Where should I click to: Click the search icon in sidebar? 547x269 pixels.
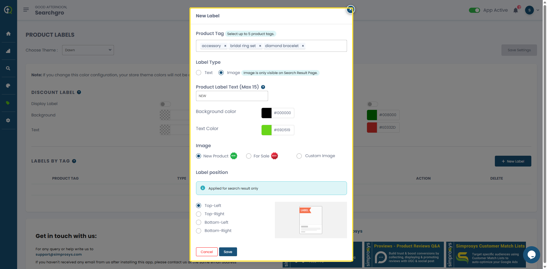click(x=8, y=68)
